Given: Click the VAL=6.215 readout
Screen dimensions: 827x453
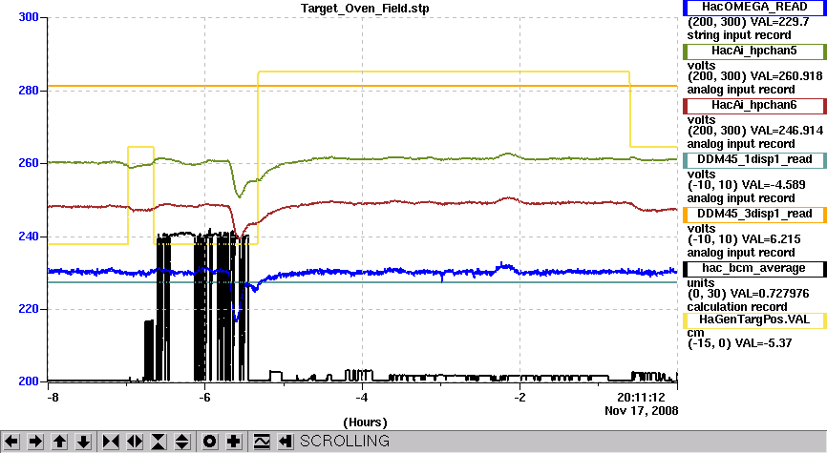Looking at the screenshot, I should 771,239.
